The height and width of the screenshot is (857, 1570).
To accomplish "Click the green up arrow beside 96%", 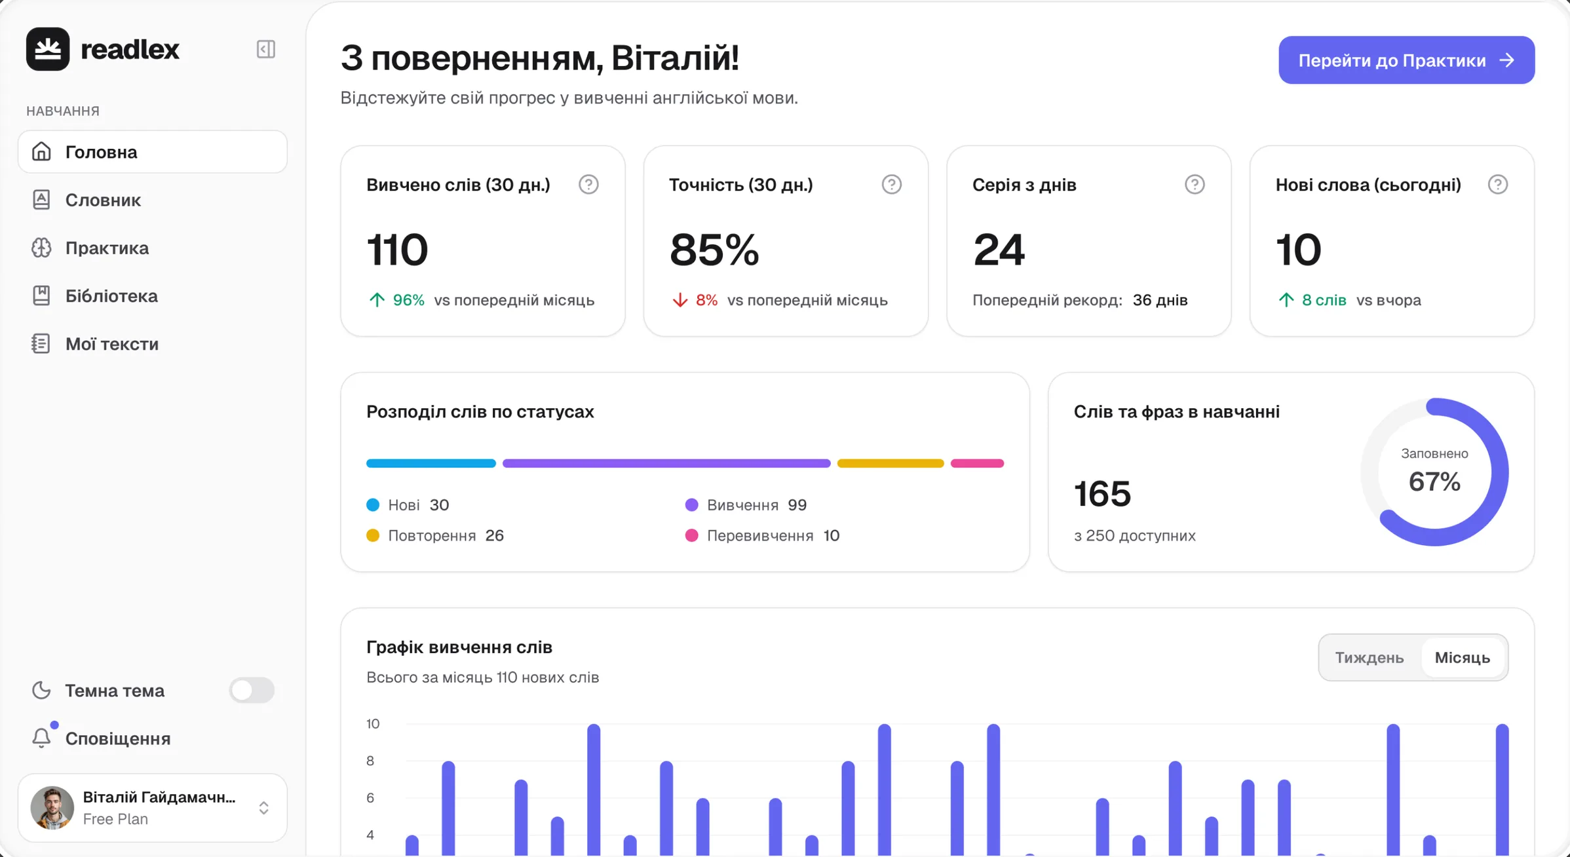I will point(377,300).
